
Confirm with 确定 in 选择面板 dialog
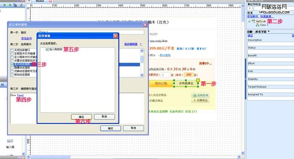click(81, 117)
